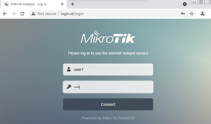Open the Powered by MikroTik RouterOS link
This screenshot has height=124, width=211.
click(x=108, y=118)
